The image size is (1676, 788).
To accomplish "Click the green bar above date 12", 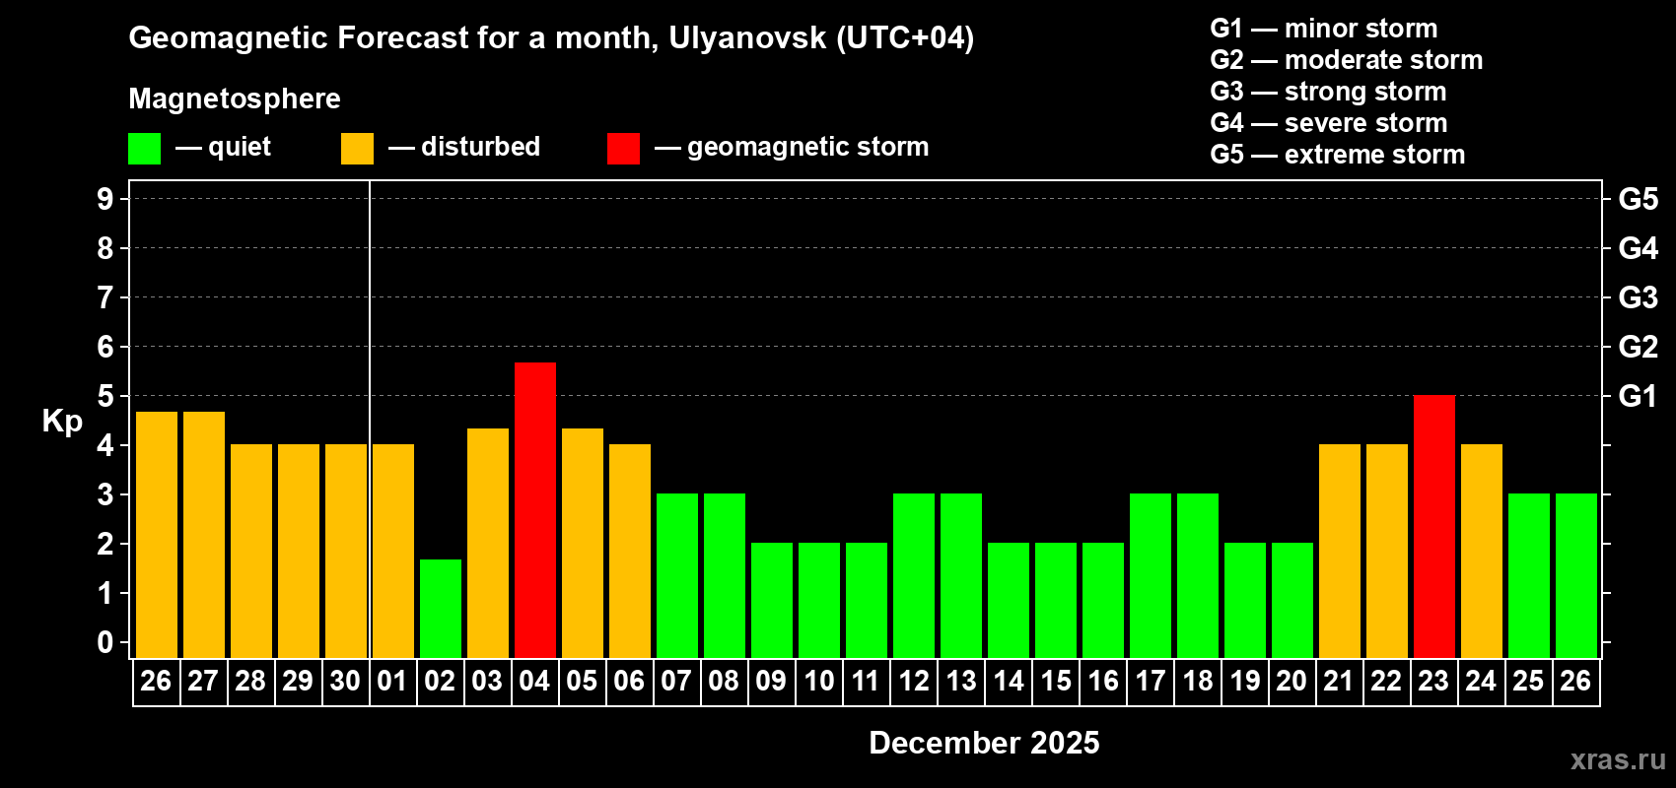I will coord(914,576).
